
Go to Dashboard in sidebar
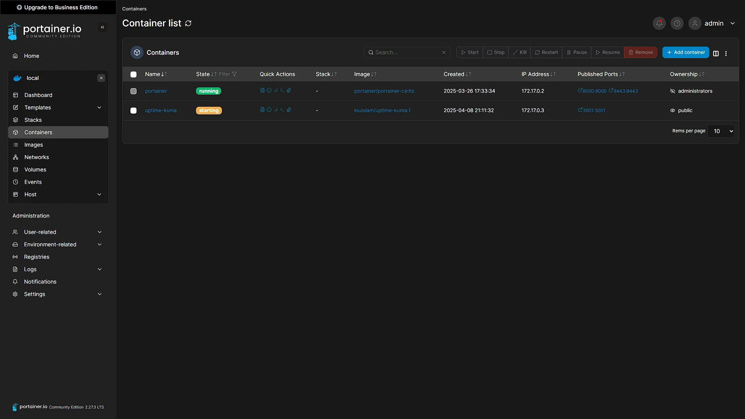(x=58, y=95)
